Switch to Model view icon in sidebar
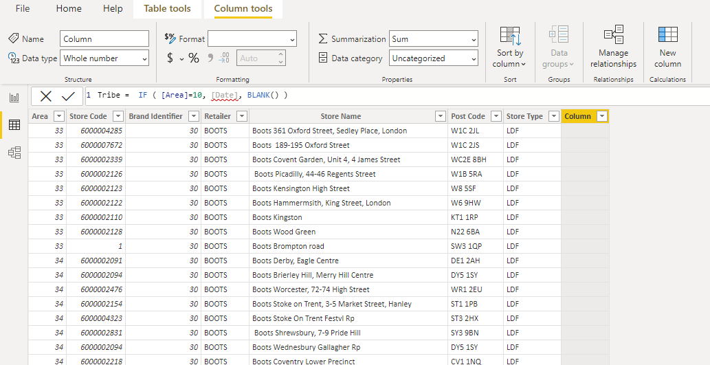Screen dimensions: 710x365 coord(14,153)
